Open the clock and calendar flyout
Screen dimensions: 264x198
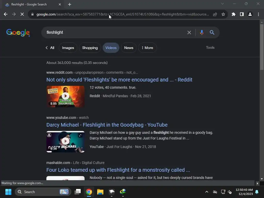click(244, 192)
